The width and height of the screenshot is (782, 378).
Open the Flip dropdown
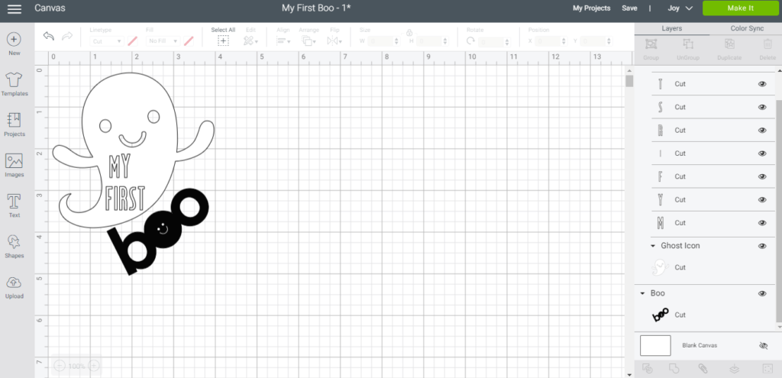coord(334,41)
